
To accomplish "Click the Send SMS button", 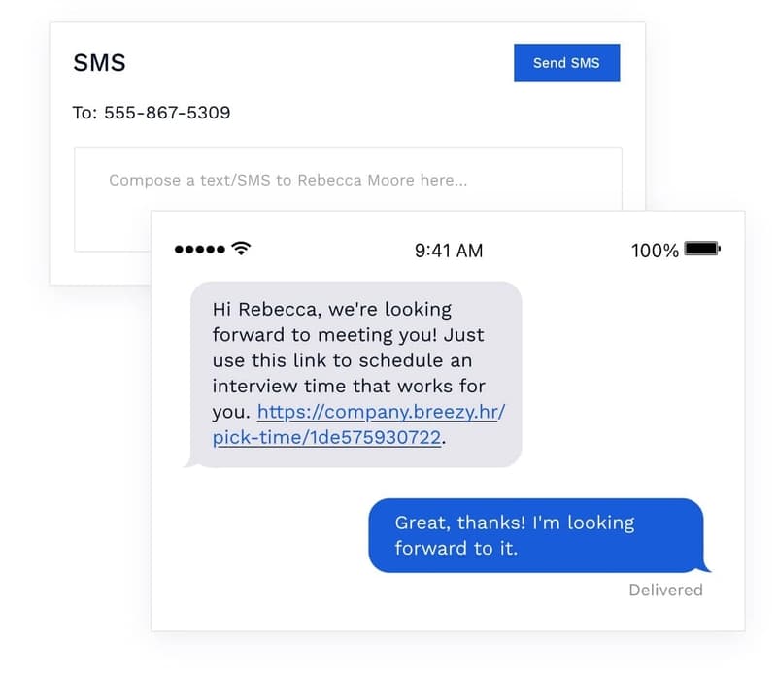I will coord(566,62).
